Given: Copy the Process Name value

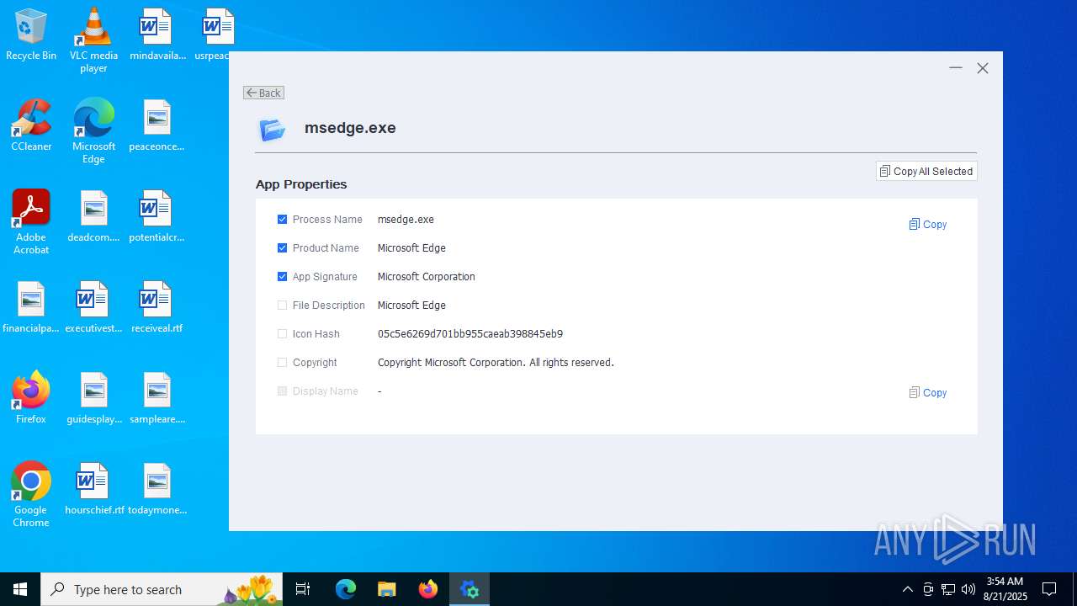Looking at the screenshot, I should [x=928, y=225].
